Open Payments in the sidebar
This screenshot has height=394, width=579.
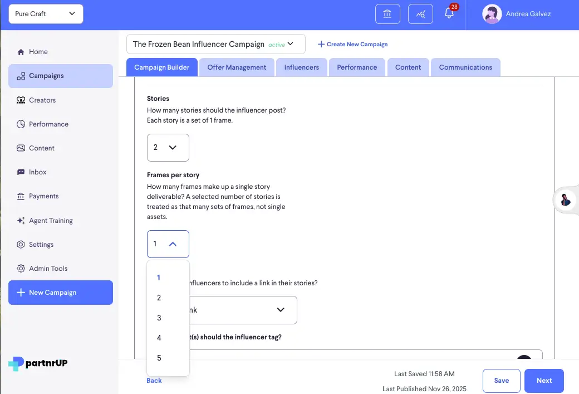[61, 196]
